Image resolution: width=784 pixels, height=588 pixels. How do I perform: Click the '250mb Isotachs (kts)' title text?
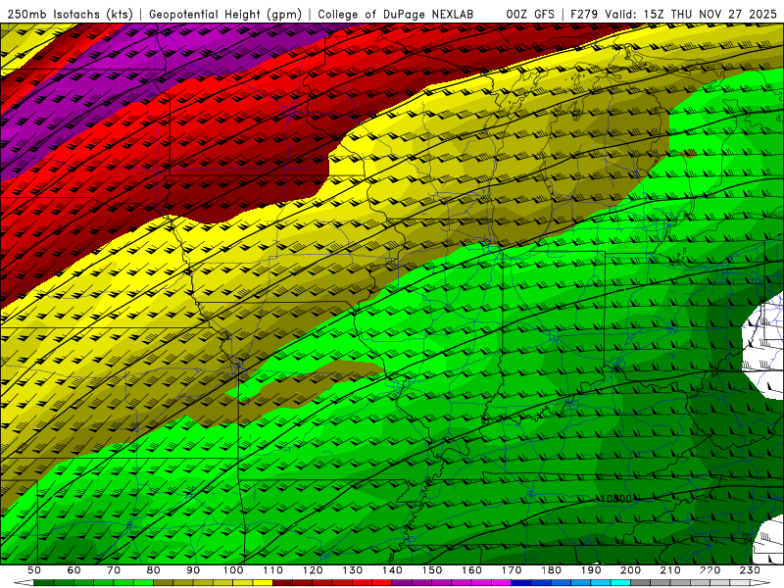[70, 15]
